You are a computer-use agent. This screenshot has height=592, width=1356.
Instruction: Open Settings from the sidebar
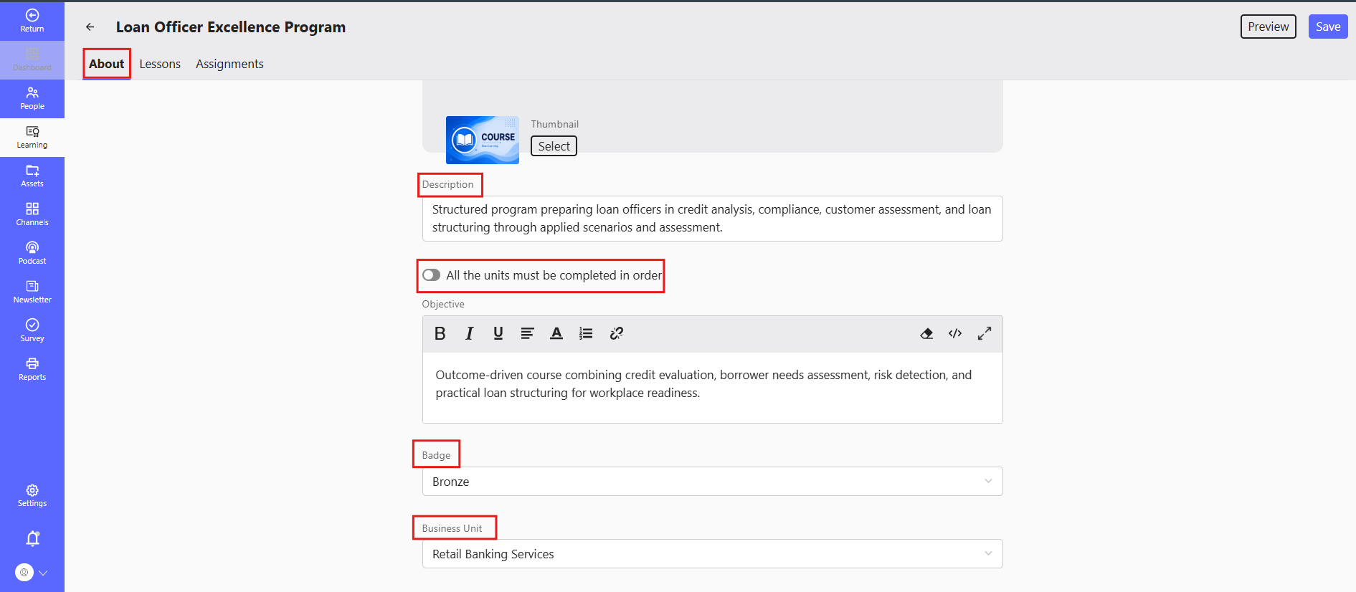(x=32, y=495)
